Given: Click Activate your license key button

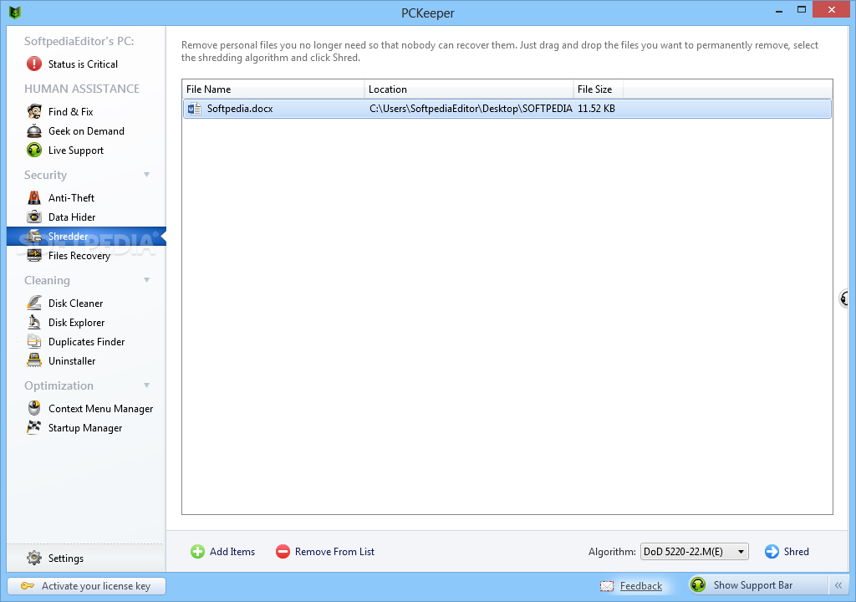Looking at the screenshot, I should [86, 585].
